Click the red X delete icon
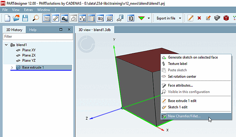This screenshot has width=236, height=137. (x=199, y=18)
